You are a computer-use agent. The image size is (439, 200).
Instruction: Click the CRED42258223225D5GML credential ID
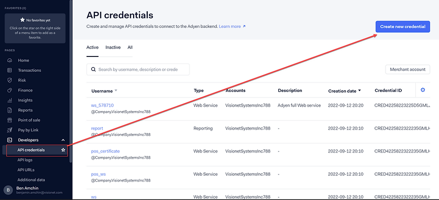click(x=402, y=105)
